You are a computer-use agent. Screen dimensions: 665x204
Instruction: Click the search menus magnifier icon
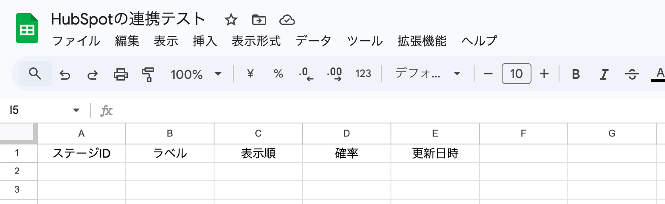tap(35, 74)
